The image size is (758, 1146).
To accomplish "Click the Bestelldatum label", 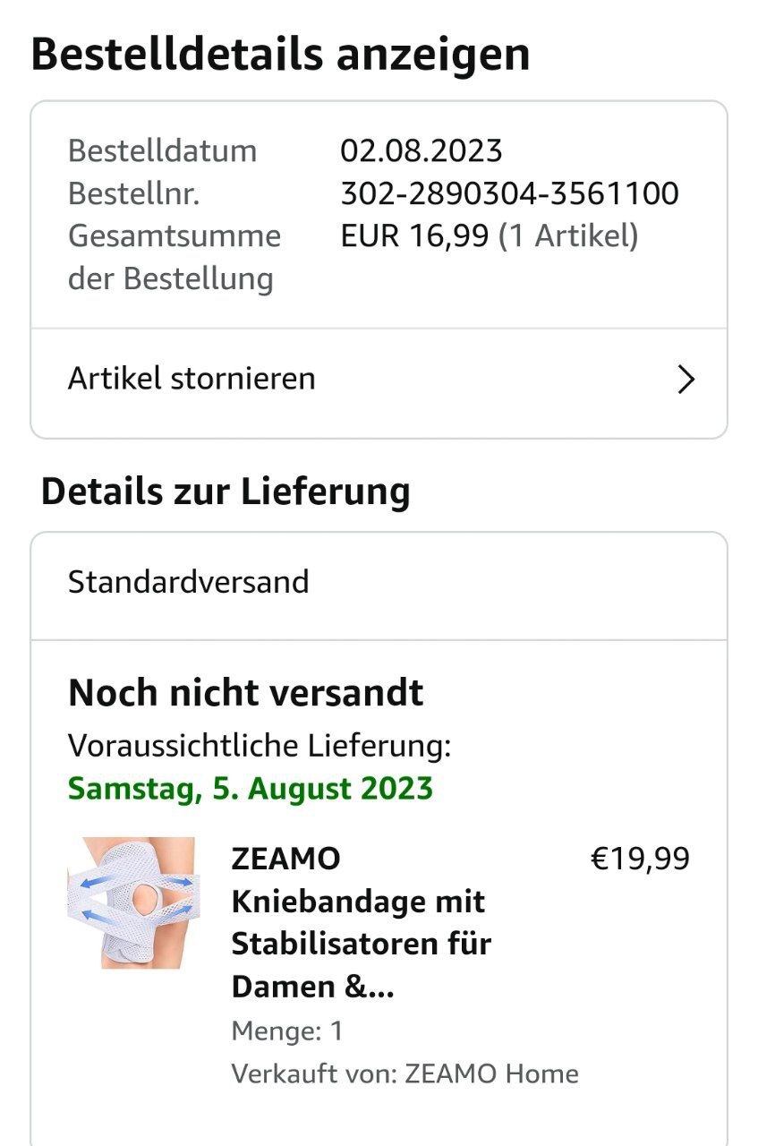I will pos(162,150).
